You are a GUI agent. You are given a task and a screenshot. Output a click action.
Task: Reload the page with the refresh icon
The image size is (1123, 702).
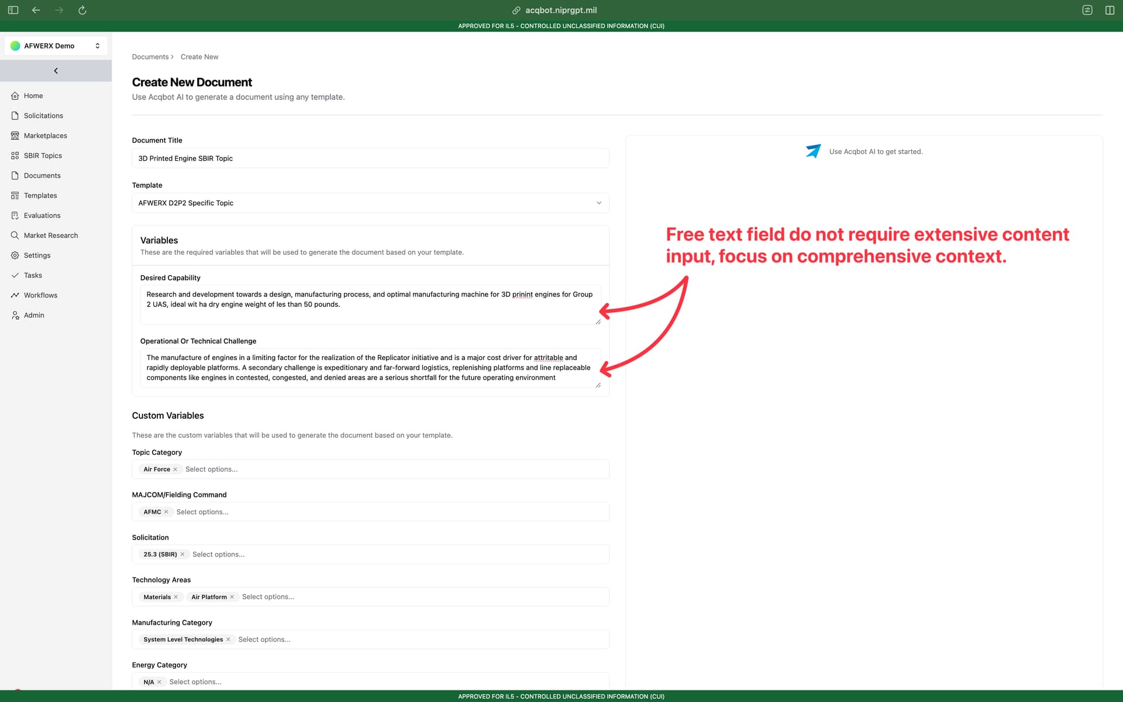click(x=82, y=10)
